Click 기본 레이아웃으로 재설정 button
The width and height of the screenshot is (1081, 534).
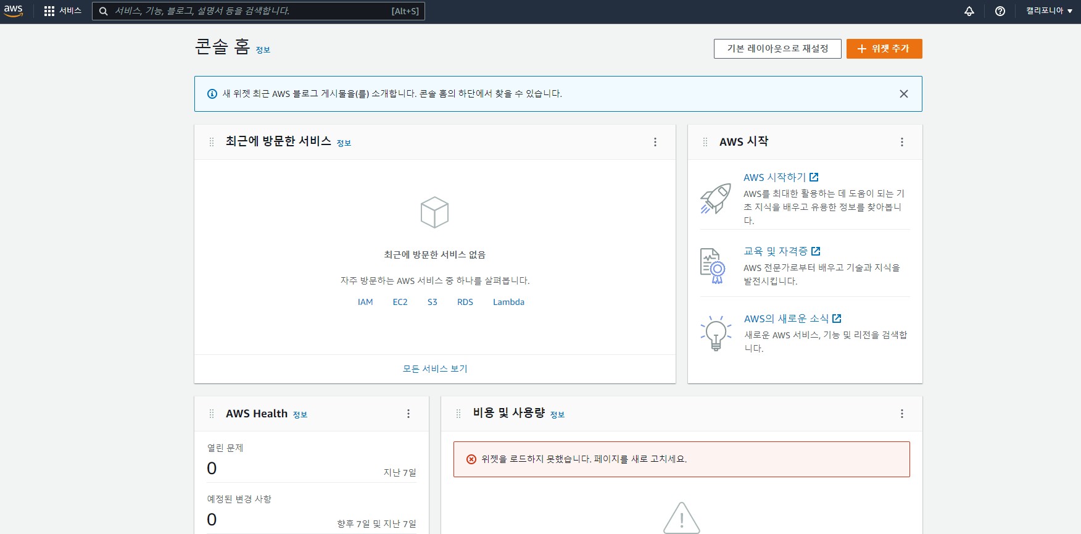tap(777, 49)
